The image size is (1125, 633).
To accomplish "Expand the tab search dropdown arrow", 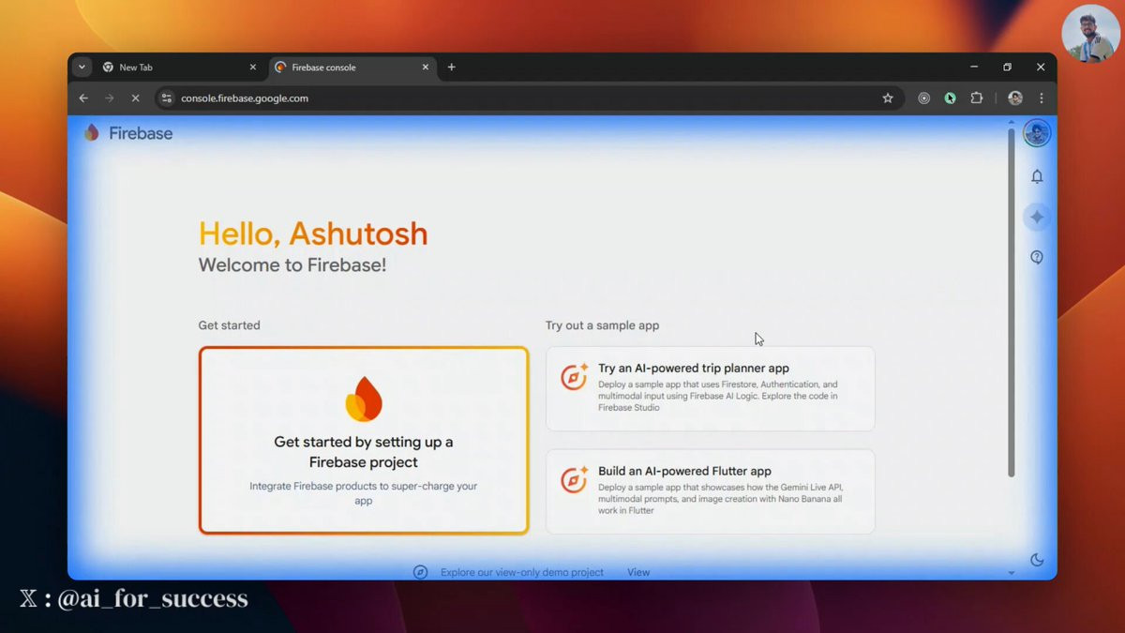I will pos(82,67).
